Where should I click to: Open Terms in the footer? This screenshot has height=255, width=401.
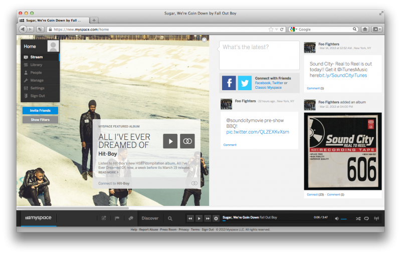(195, 230)
